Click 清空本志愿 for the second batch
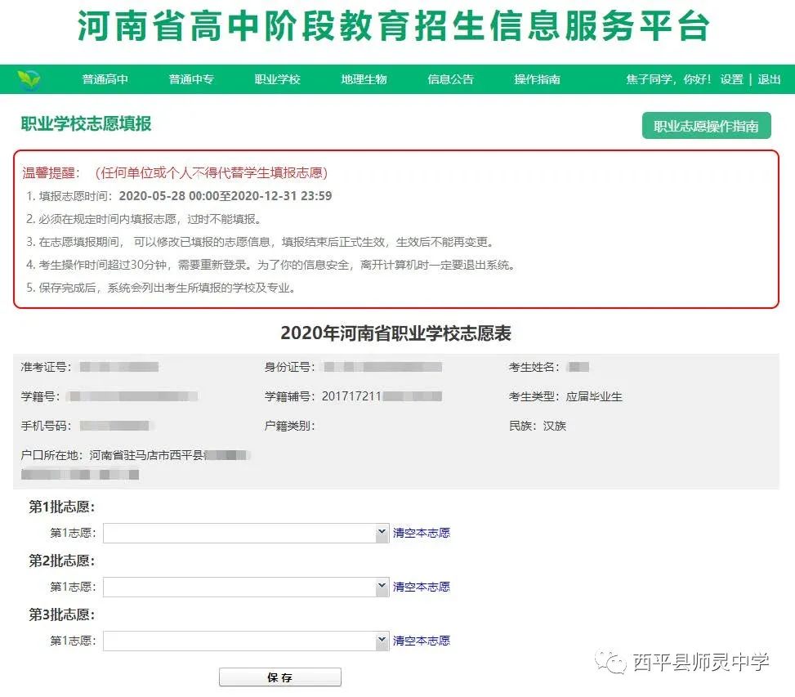Screen dimensions: 795x697 click(421, 586)
